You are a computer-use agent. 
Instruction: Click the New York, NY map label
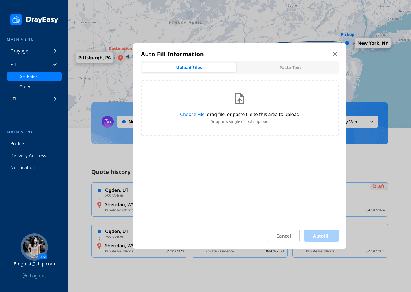coord(373,43)
